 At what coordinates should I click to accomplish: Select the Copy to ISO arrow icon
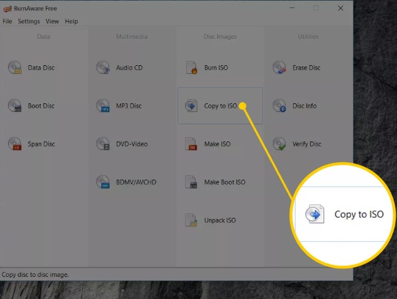click(x=191, y=106)
